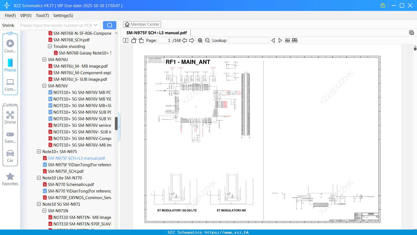Open the Game console category
417x235 pixels.
10,137
